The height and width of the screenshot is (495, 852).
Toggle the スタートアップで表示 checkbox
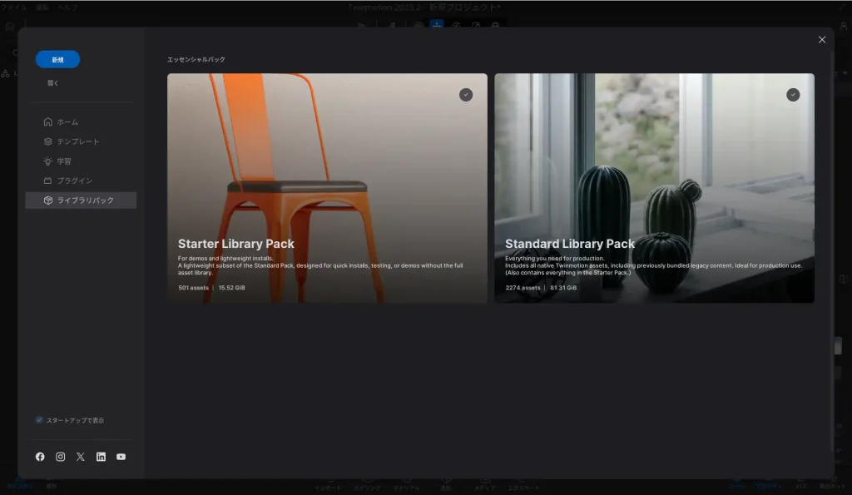[39, 420]
